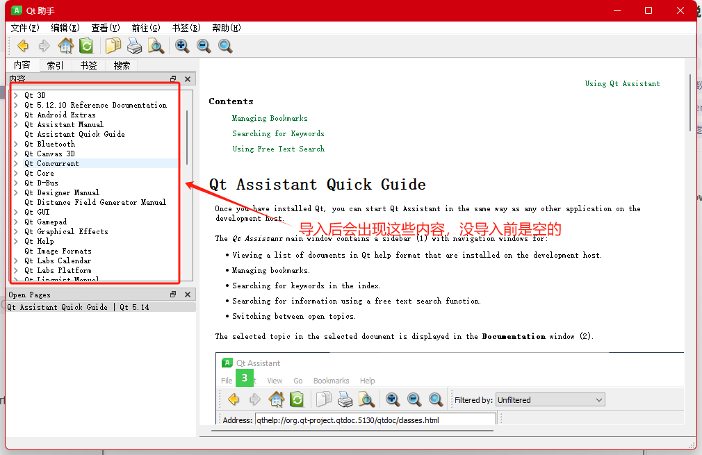
Task: Go back with the yellow Back arrow
Action: click(22, 46)
